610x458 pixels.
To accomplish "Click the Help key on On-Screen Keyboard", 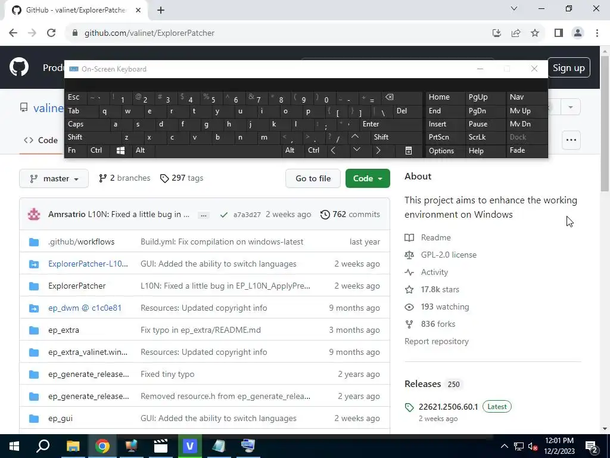I will [485, 151].
